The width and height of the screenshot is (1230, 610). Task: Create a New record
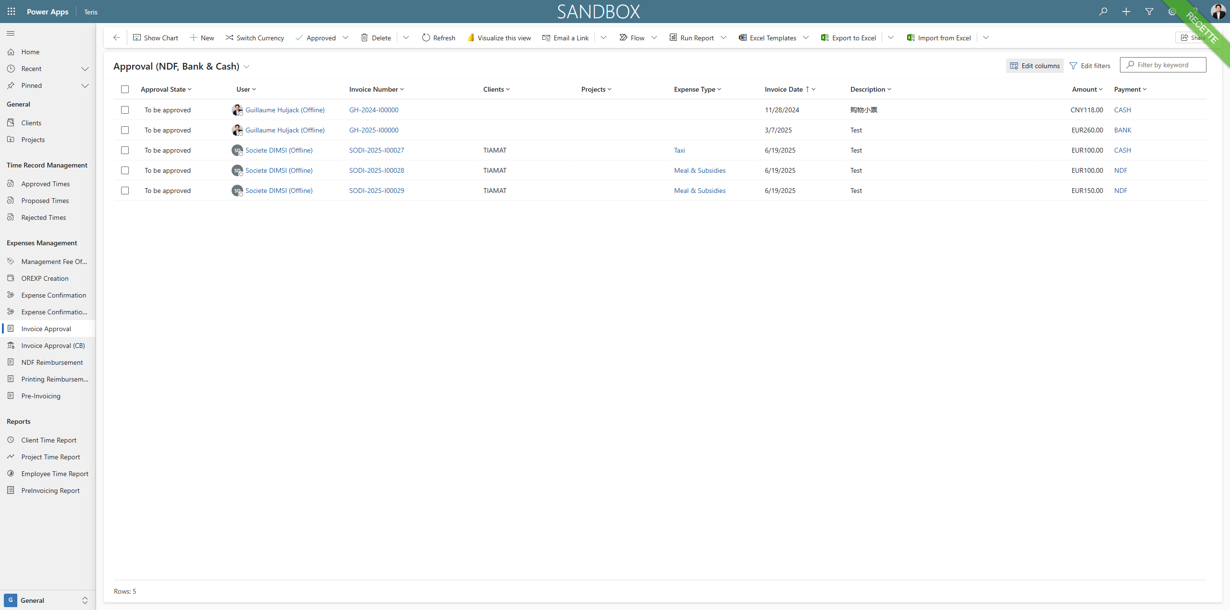[202, 38]
